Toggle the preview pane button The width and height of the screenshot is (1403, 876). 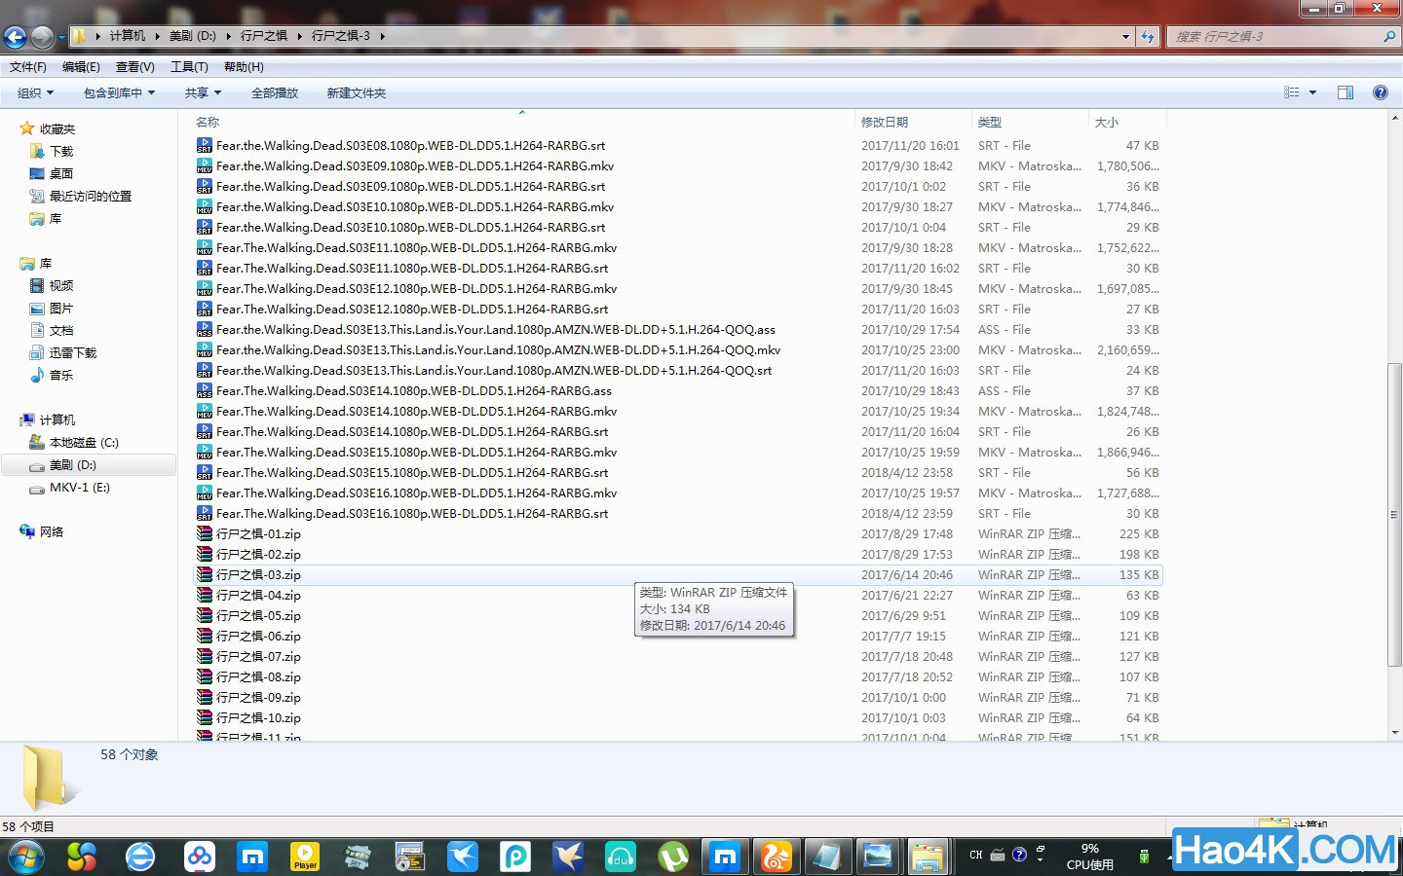pyautogui.click(x=1346, y=92)
